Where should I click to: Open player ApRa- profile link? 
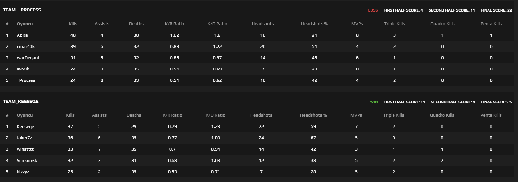[x=23, y=35]
